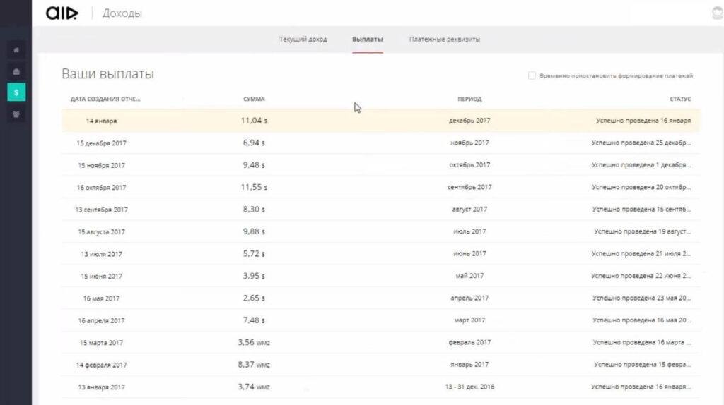Open the Платежные реквизиты tab
724x405 pixels.
tap(444, 40)
